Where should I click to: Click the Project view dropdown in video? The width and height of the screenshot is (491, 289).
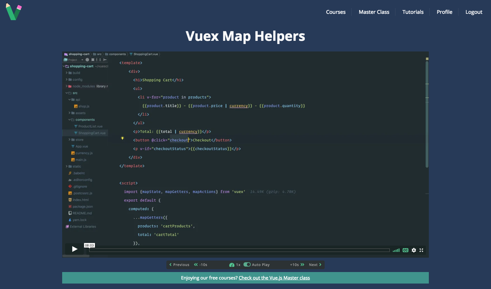pyautogui.click(x=73, y=60)
